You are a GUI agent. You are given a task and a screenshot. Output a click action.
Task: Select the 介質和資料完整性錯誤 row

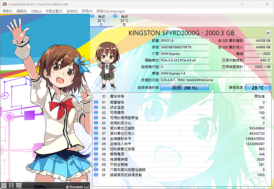[180, 170]
